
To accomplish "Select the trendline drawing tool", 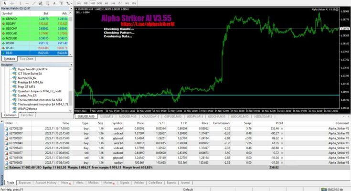I will pos(33,3).
